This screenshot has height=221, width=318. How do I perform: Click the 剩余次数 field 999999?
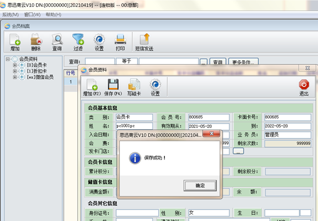point(287,143)
